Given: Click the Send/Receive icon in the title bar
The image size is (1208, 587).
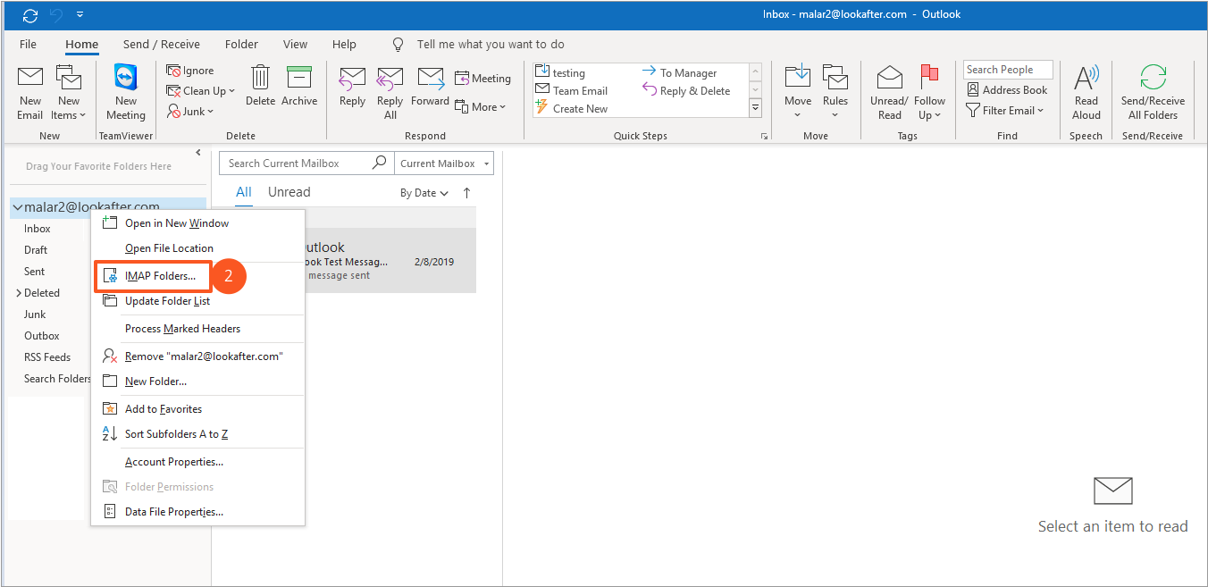Looking at the screenshot, I should pos(30,15).
